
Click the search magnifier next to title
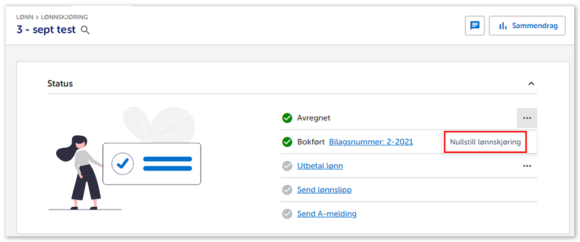tap(85, 30)
